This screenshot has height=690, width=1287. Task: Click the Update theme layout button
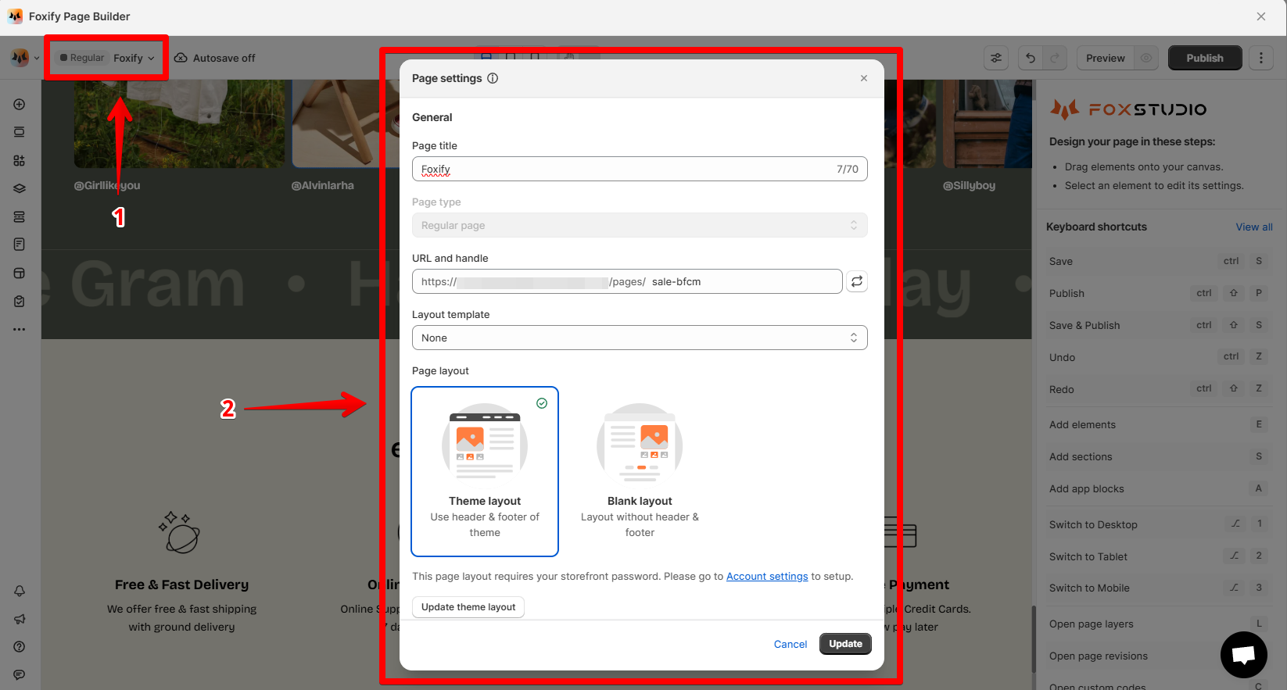point(468,607)
